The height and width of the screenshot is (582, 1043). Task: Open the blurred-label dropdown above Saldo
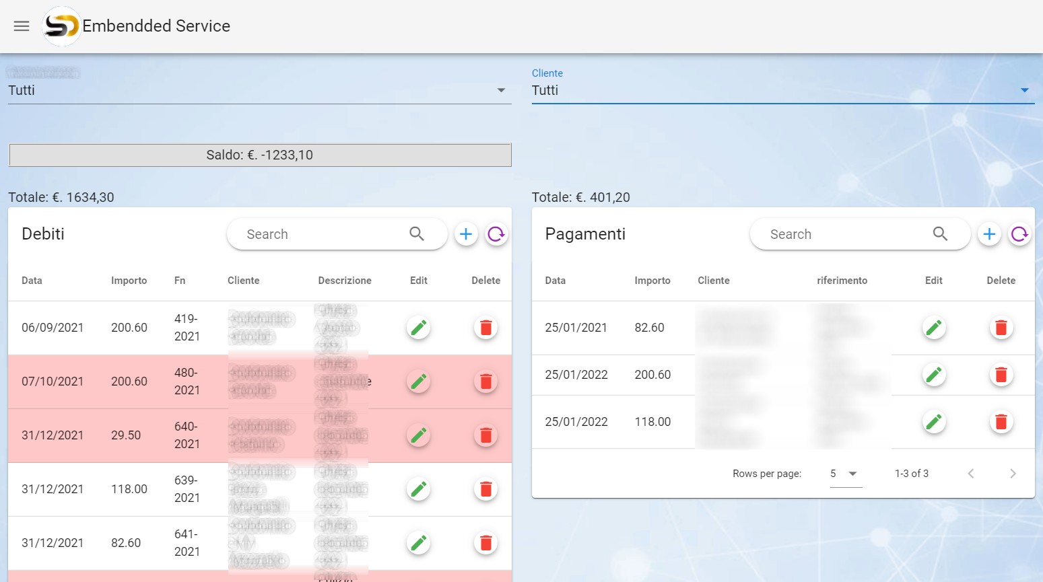click(260, 90)
